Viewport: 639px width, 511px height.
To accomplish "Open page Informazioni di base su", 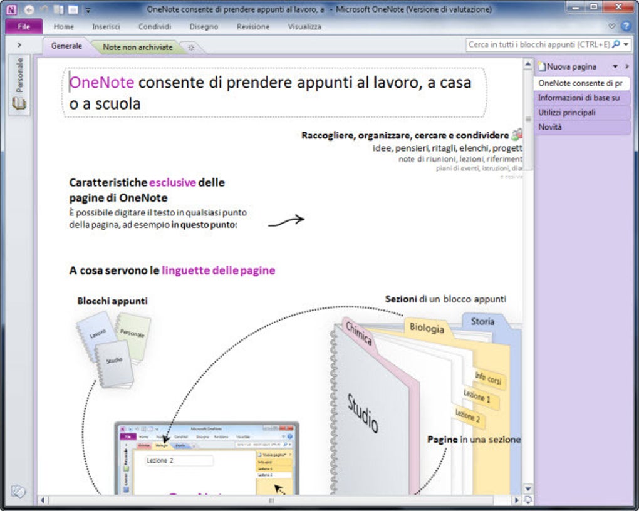I will [582, 98].
